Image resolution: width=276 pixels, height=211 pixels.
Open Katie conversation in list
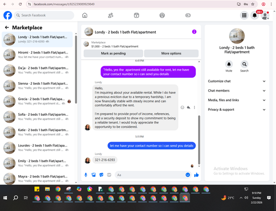38,132
